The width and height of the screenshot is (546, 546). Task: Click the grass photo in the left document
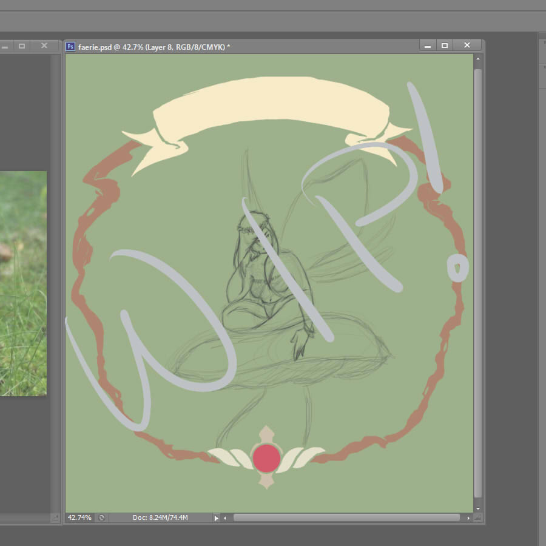tap(23, 283)
